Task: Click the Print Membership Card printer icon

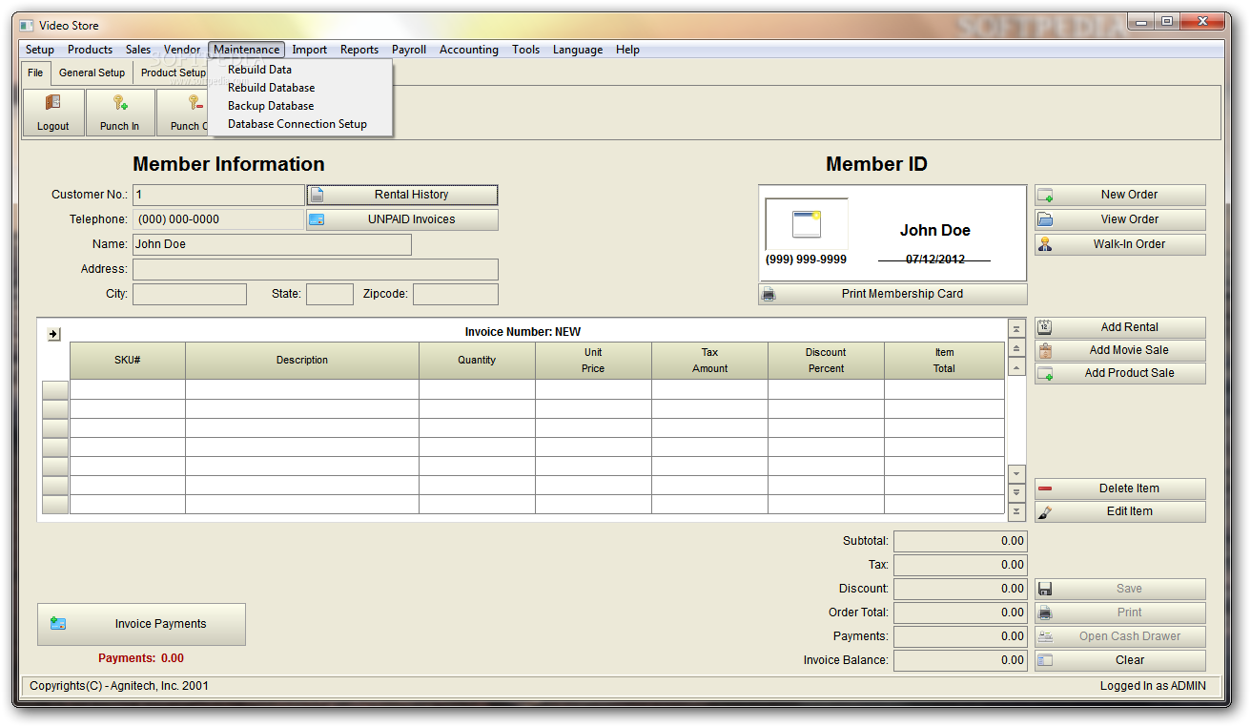Action: coord(769,294)
